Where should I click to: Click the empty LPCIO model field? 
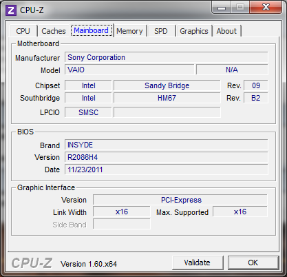(x=167, y=112)
